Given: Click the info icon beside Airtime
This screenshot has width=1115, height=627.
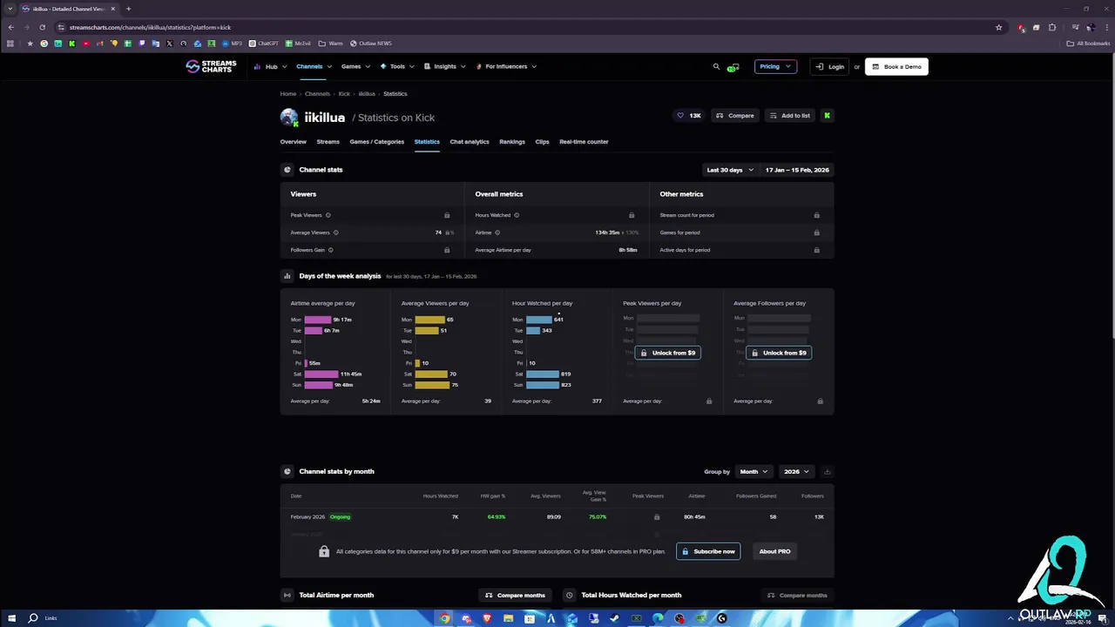Looking at the screenshot, I should pyautogui.click(x=497, y=233).
